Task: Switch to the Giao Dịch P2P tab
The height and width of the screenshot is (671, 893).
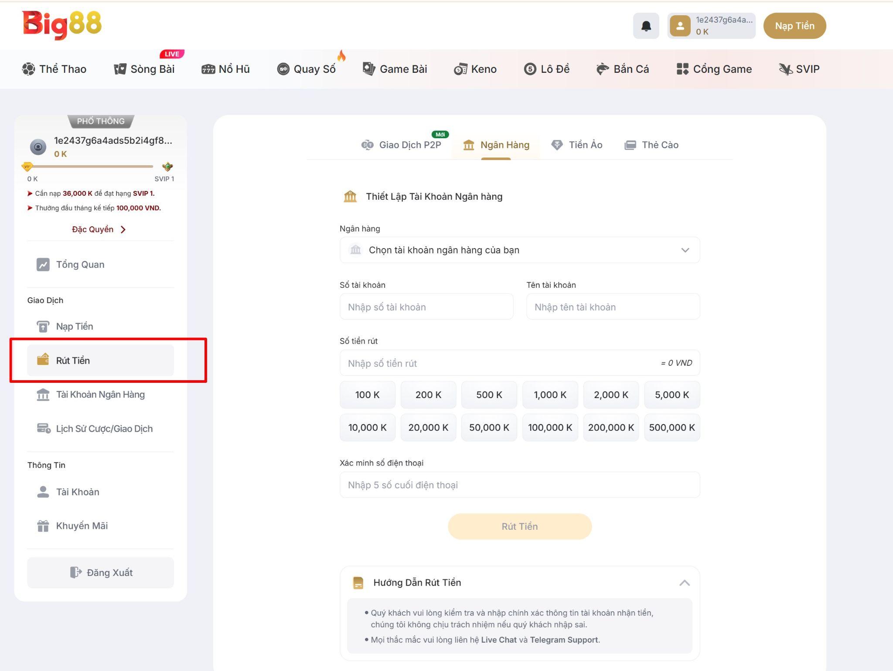Action: click(402, 145)
